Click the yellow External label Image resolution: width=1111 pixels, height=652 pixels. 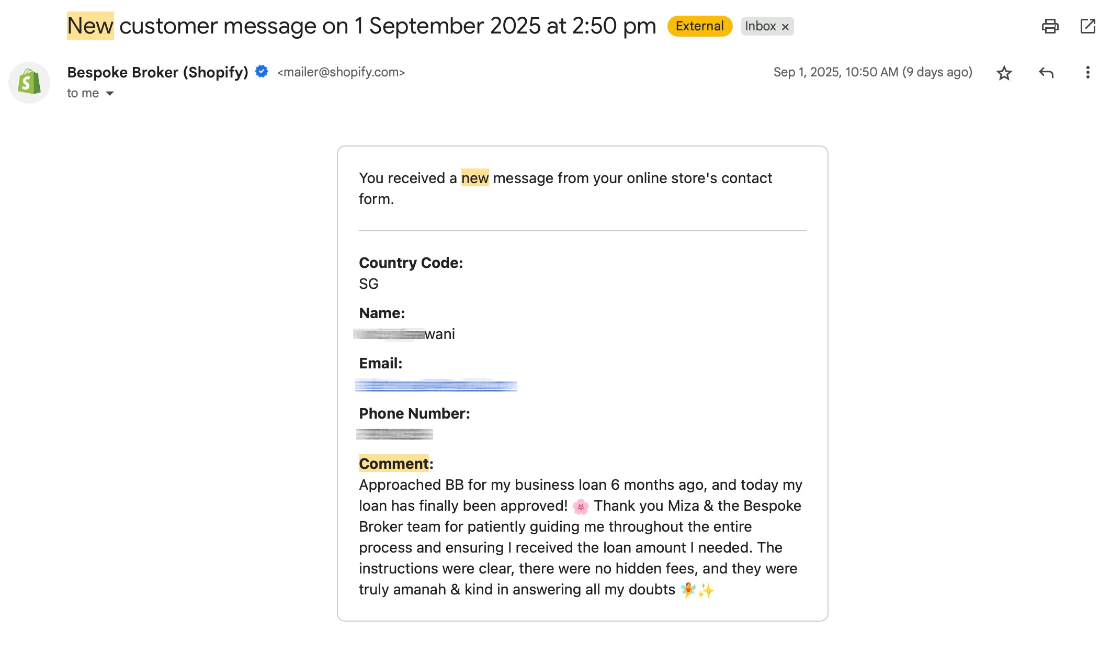click(x=699, y=26)
